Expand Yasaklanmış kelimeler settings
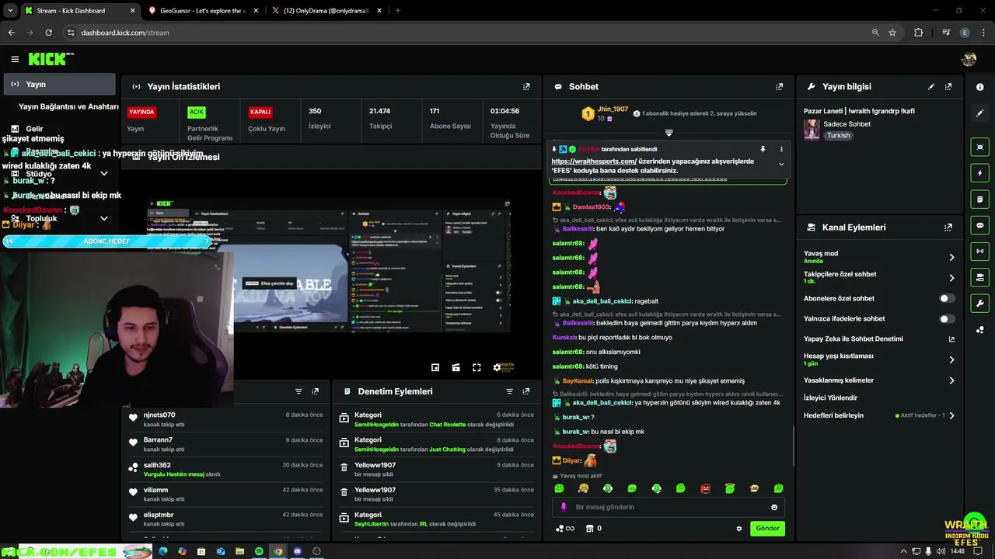Viewport: 995px width, 559px height. point(951,380)
